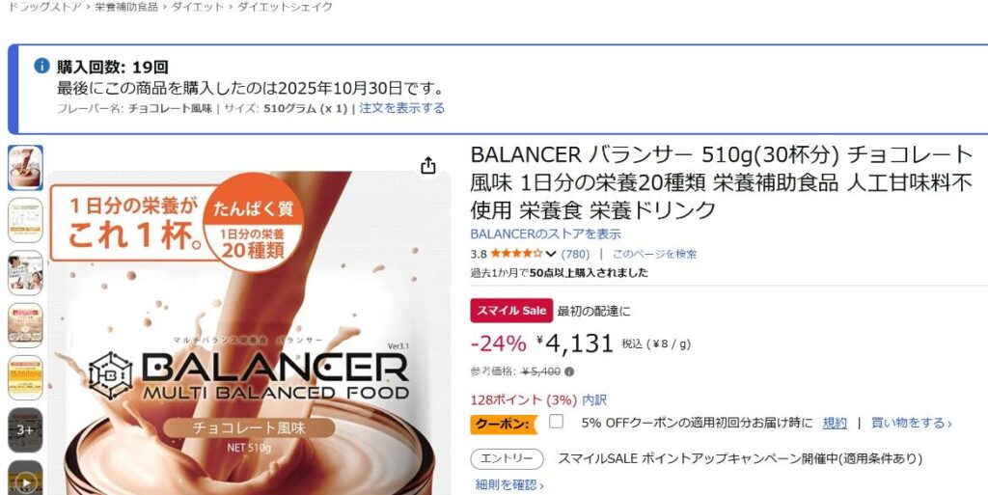This screenshot has height=495, width=988.
Task: Select the third thumbnail with people
Action: 25,273
